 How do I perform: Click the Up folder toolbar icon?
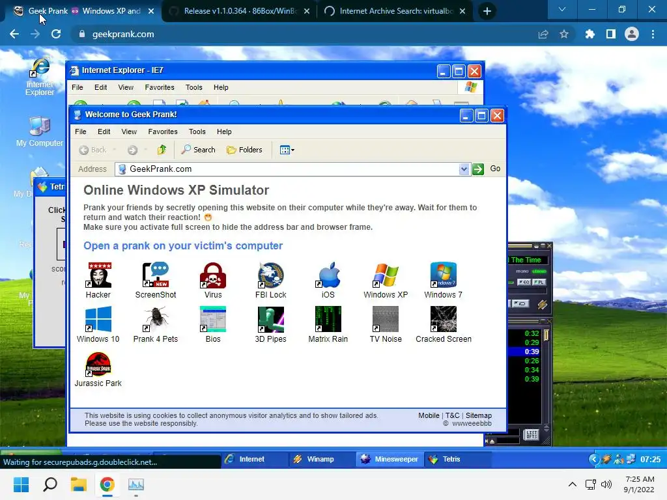click(x=162, y=150)
